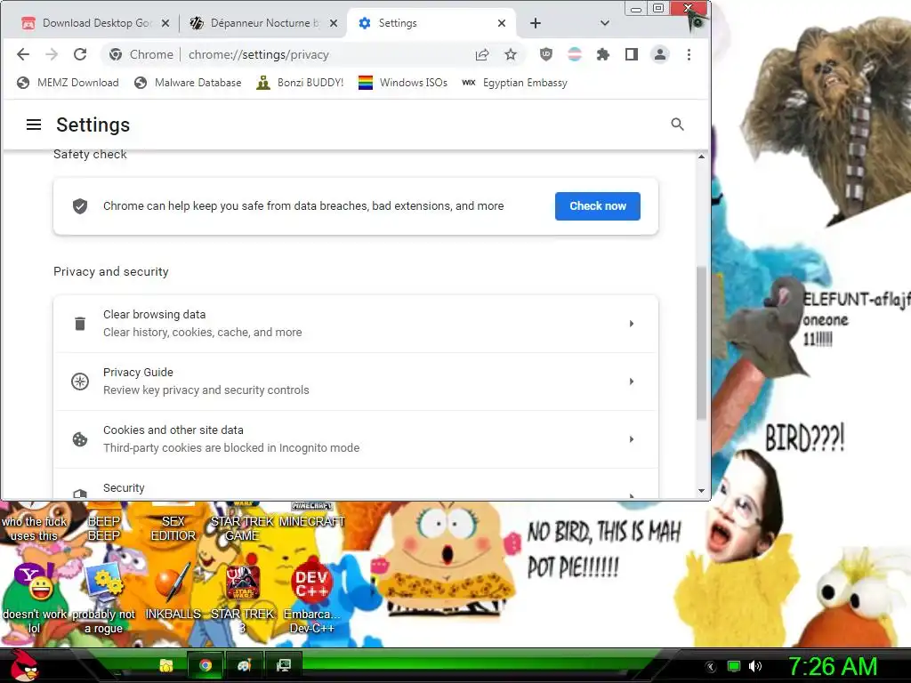This screenshot has width=911, height=683.
Task: Share this page via the share icon
Action: pos(482,54)
